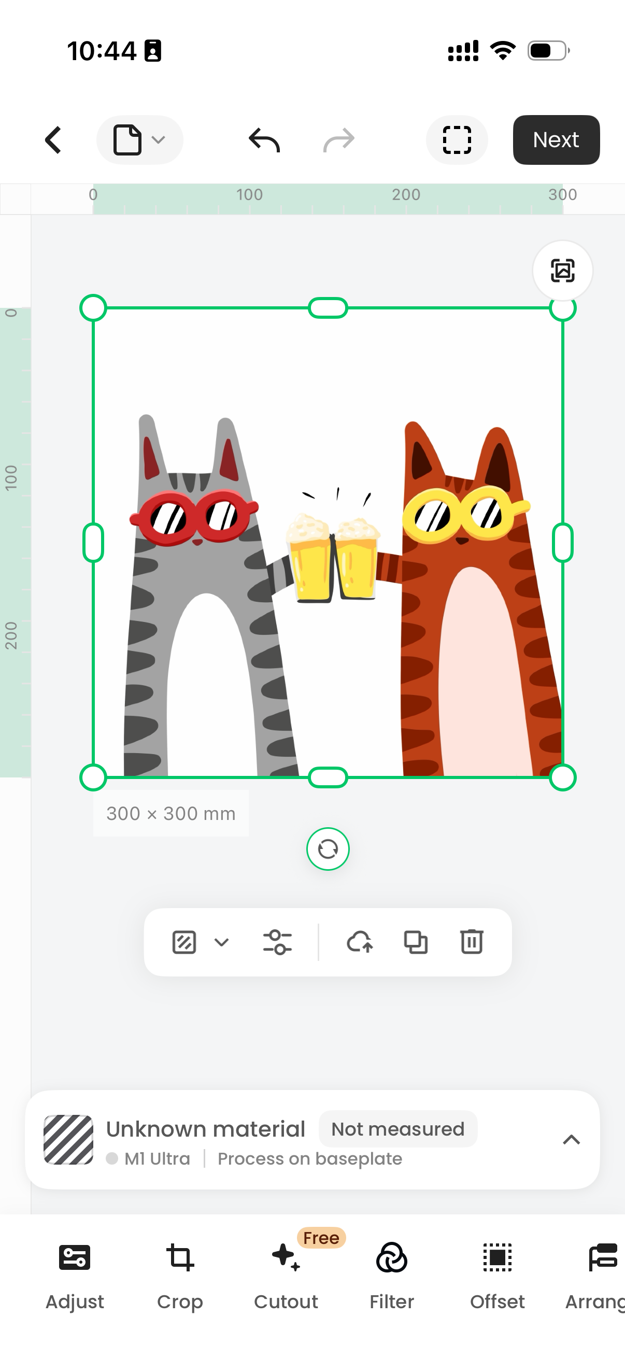Open the file document dropdown
625x1359 pixels.
tap(140, 140)
